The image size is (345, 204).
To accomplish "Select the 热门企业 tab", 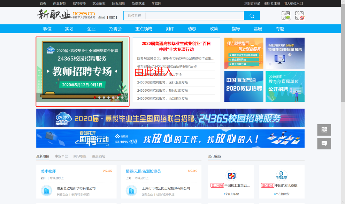I will (x=215, y=156).
